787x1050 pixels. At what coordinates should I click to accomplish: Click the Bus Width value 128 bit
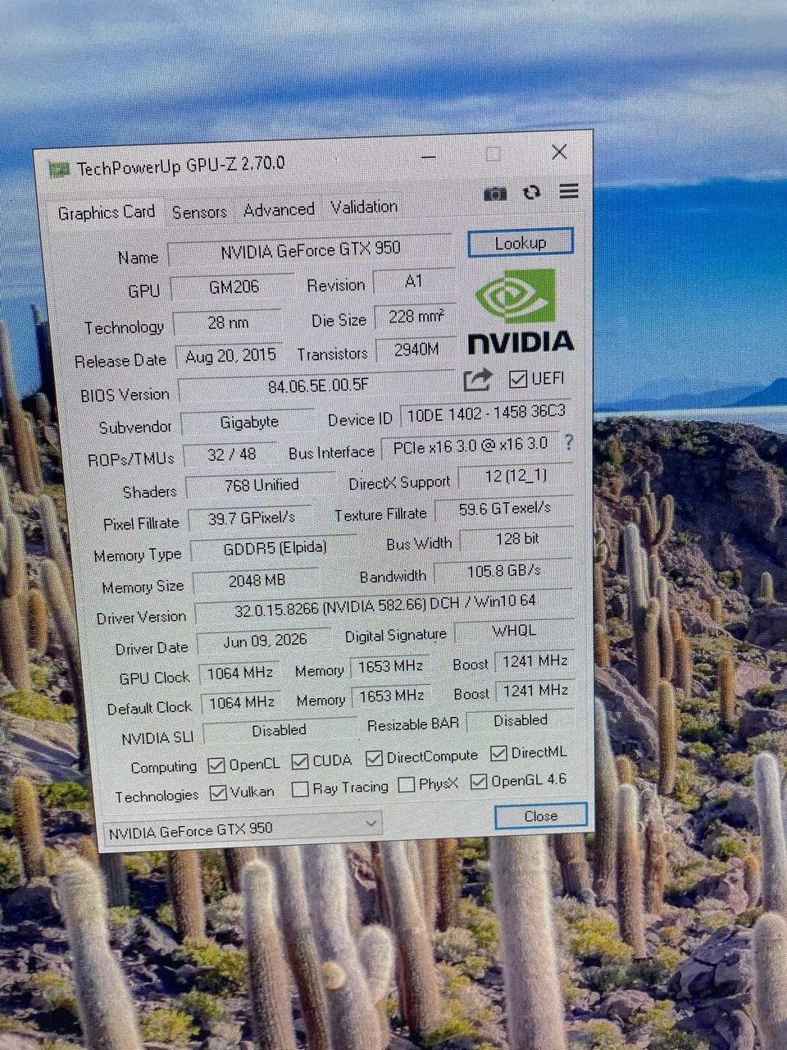click(x=517, y=540)
